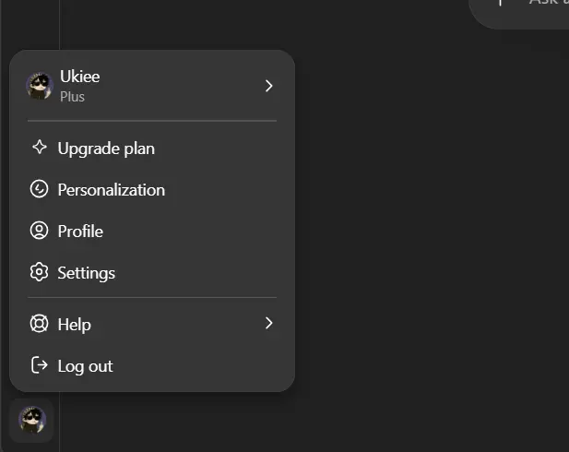Click the Log out arrow icon
This screenshot has height=452, width=569.
tap(39, 365)
